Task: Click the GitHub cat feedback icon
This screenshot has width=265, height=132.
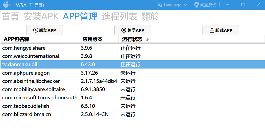Action: tap(196, 5)
